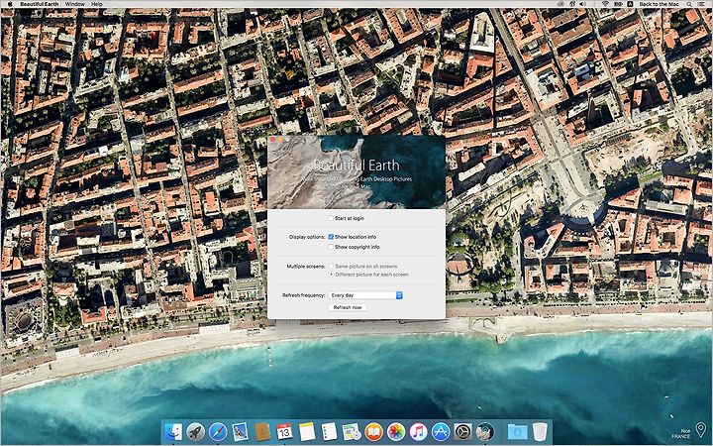Open Reminders list icon in dock
This screenshot has height=446, width=713.
click(x=329, y=431)
